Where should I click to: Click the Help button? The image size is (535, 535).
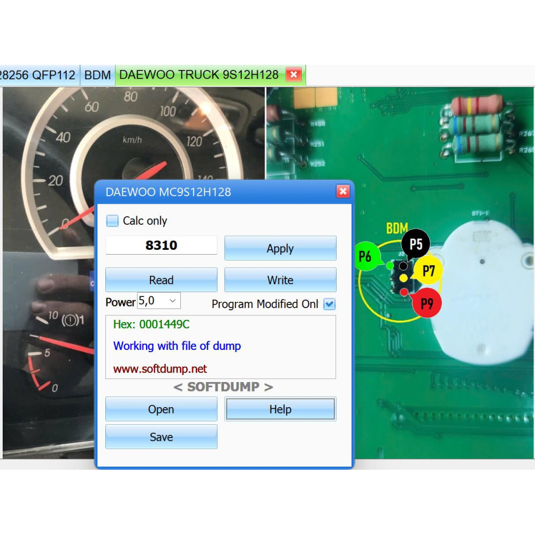(280, 409)
